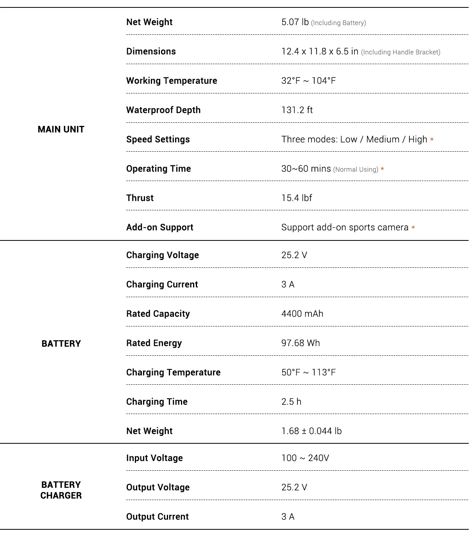Screen dimensions: 469x536
Task: Select the 100 ~ 240V input value
Action: [x=305, y=458]
